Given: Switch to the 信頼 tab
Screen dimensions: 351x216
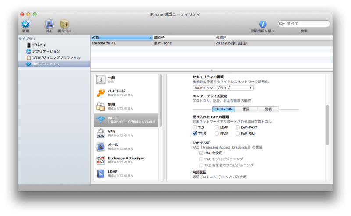Looking at the screenshot, I should point(268,109).
